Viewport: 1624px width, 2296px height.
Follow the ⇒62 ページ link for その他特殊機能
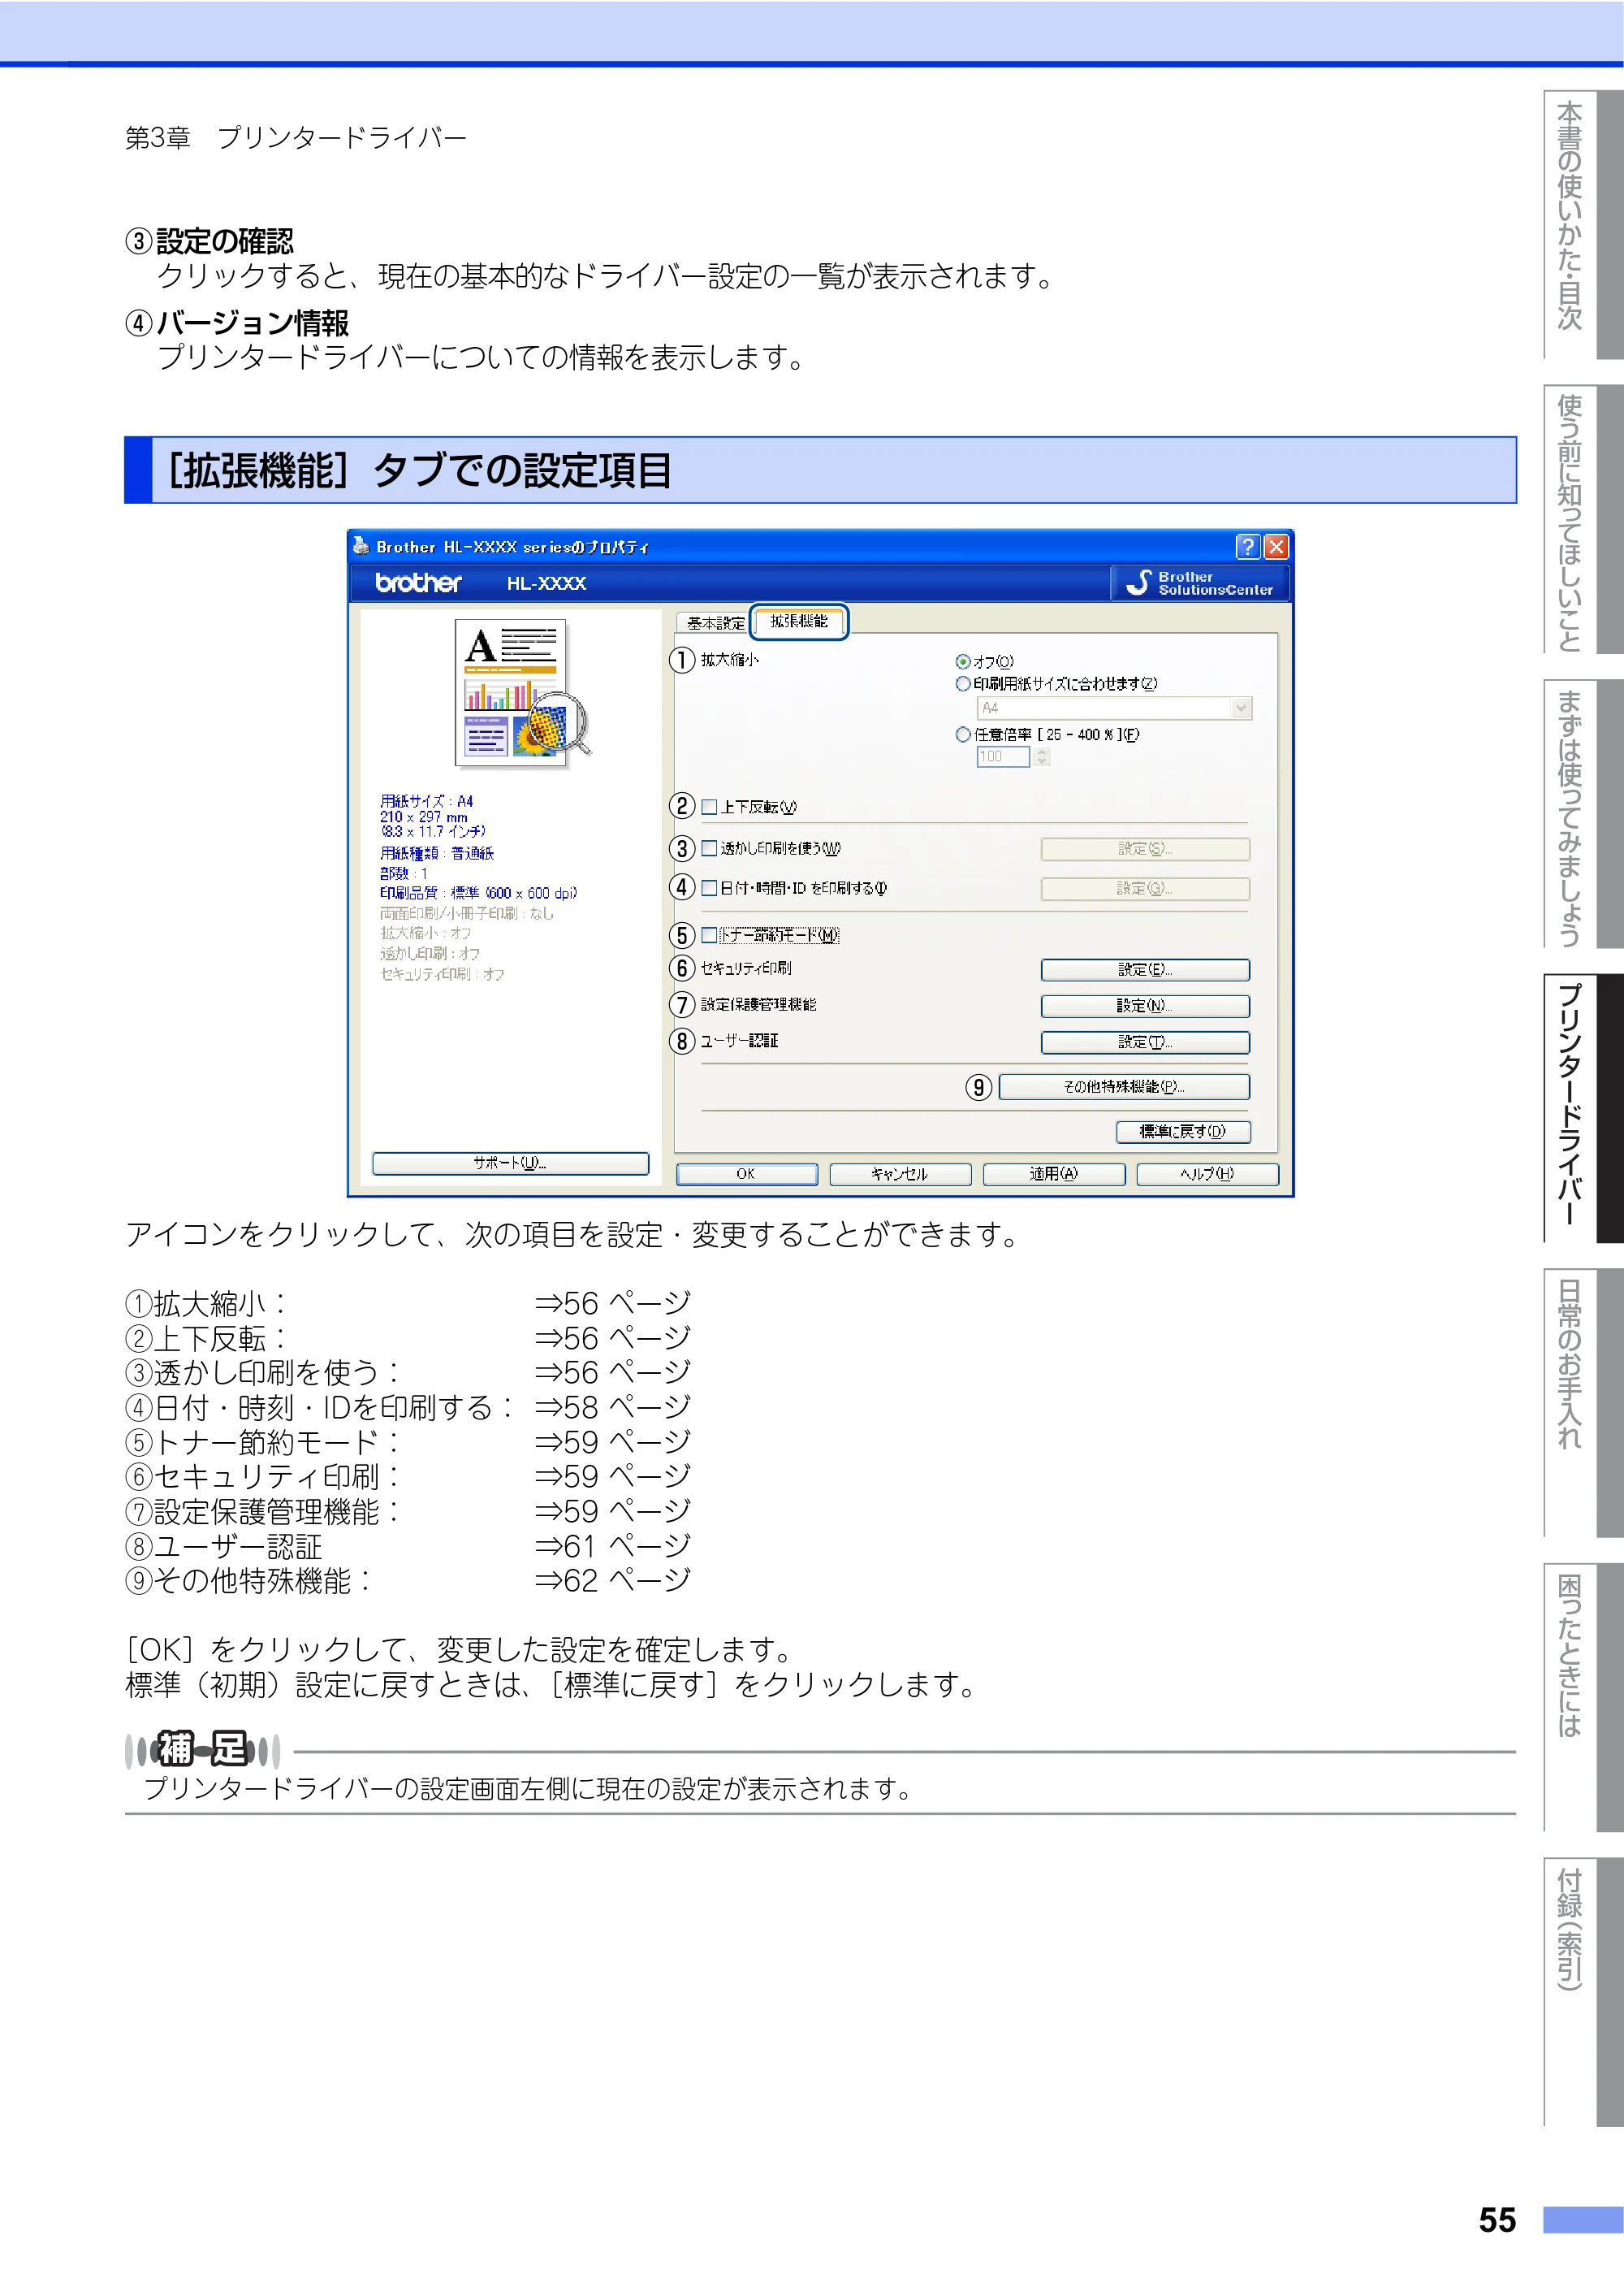coord(612,1579)
